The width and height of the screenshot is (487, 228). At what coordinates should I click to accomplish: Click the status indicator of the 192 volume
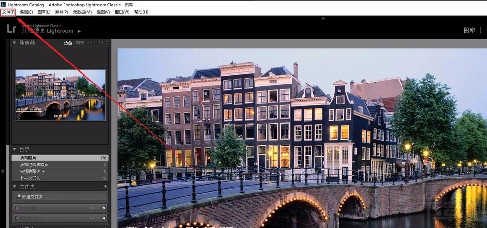(x=16, y=218)
